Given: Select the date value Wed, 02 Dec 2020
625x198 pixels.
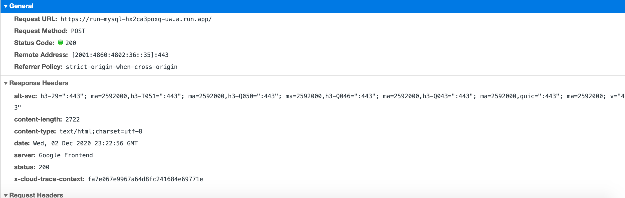Looking at the screenshot, I should 85,143.
